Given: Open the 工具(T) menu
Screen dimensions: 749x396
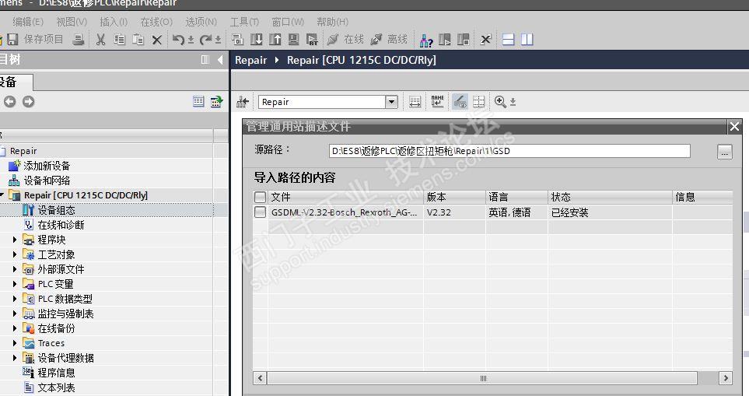Looking at the screenshot, I should pyautogui.click(x=244, y=22).
